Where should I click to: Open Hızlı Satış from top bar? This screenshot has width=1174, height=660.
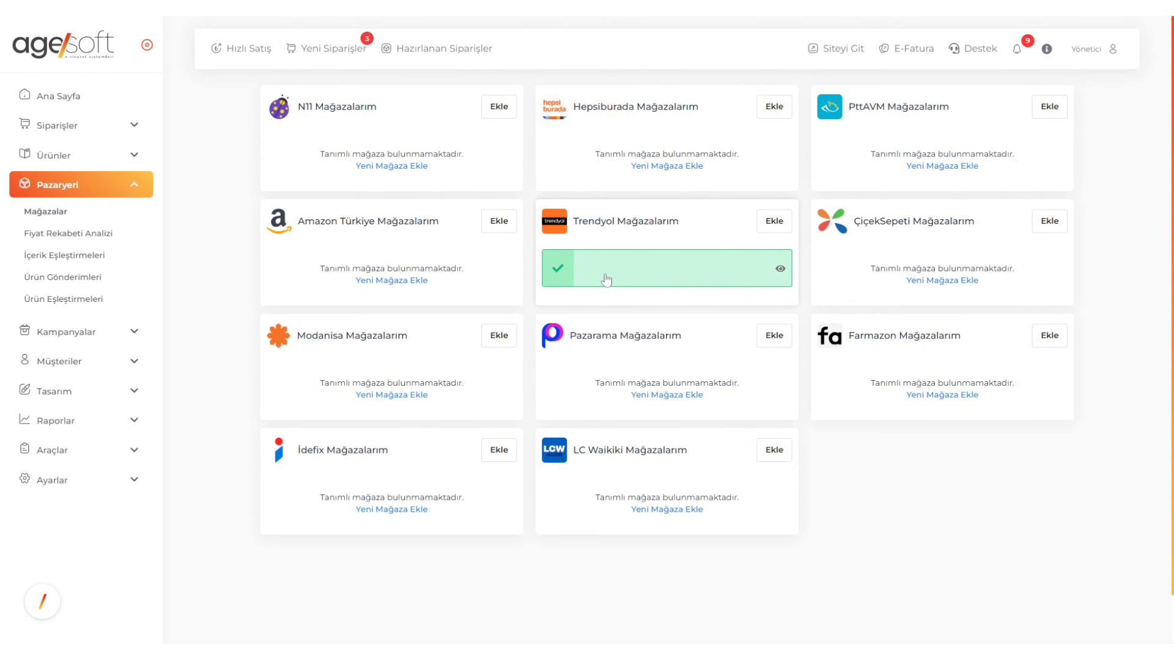coord(241,48)
